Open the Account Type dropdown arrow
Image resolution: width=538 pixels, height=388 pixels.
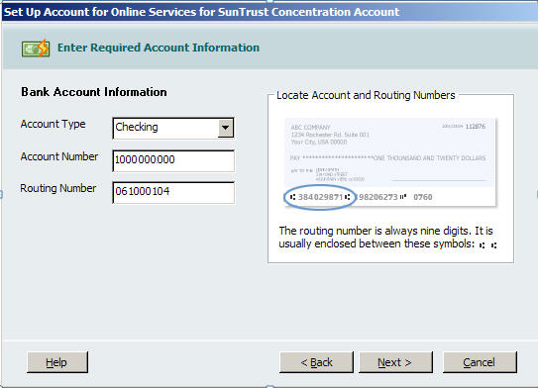pos(226,128)
